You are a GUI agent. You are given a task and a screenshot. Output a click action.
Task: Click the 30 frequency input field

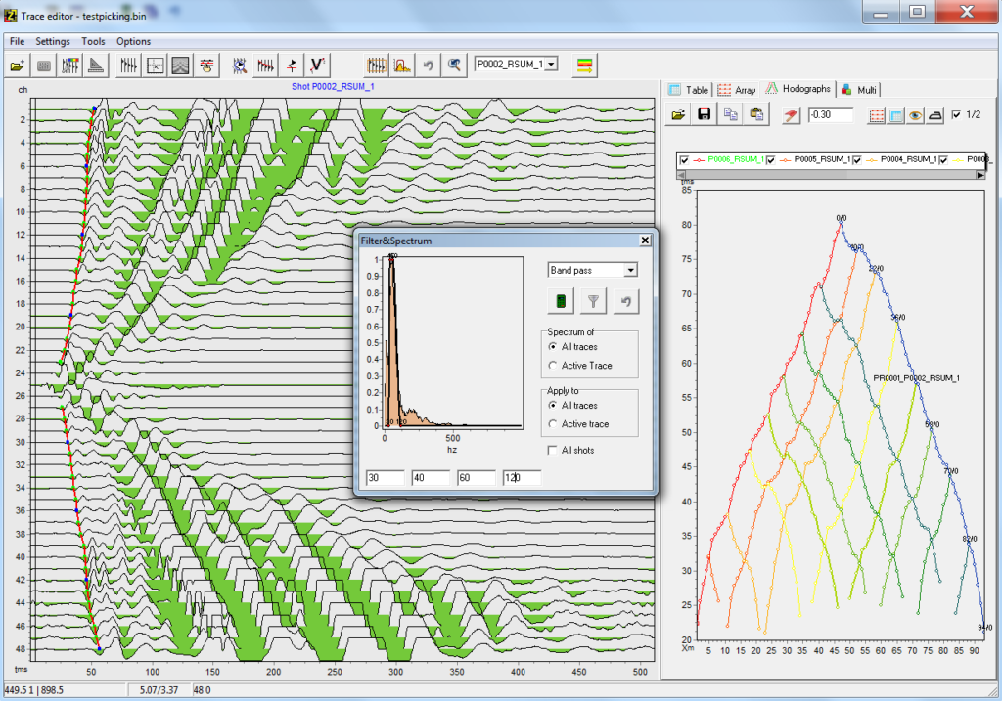point(384,477)
